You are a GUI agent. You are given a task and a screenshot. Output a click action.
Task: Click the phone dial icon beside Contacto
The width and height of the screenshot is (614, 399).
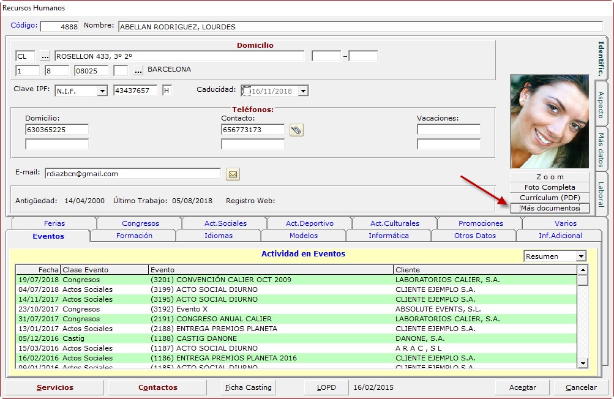tap(296, 130)
